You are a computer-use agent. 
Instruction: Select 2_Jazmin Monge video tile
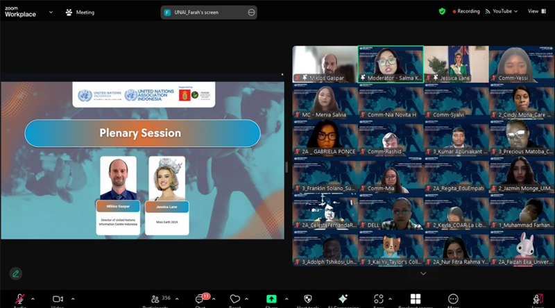(x=522, y=175)
